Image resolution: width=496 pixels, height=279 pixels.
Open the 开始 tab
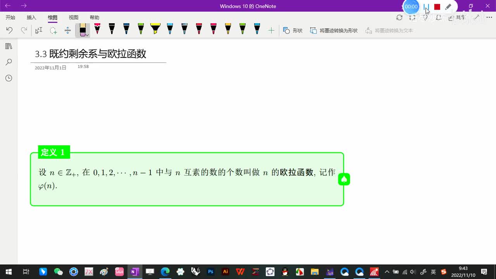(10, 17)
